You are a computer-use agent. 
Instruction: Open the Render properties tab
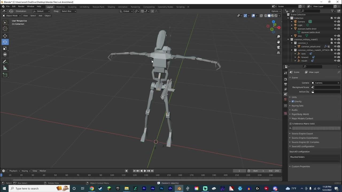click(x=285, y=79)
